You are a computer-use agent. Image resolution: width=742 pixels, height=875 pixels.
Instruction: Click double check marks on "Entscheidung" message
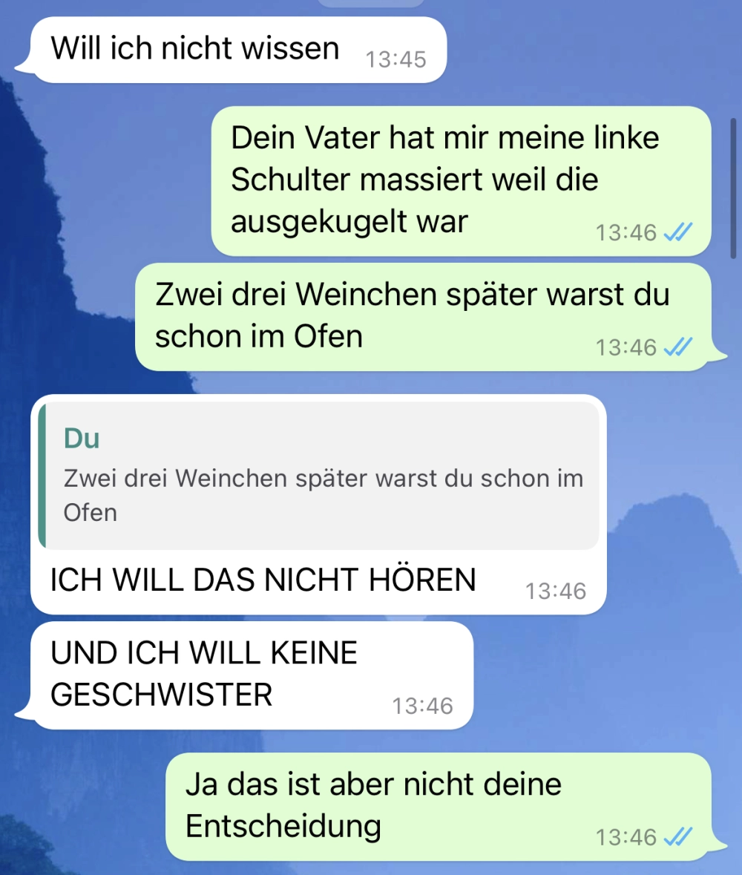678,837
